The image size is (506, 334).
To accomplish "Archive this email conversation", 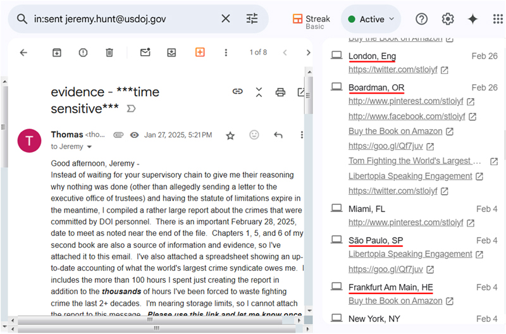I will (x=57, y=53).
